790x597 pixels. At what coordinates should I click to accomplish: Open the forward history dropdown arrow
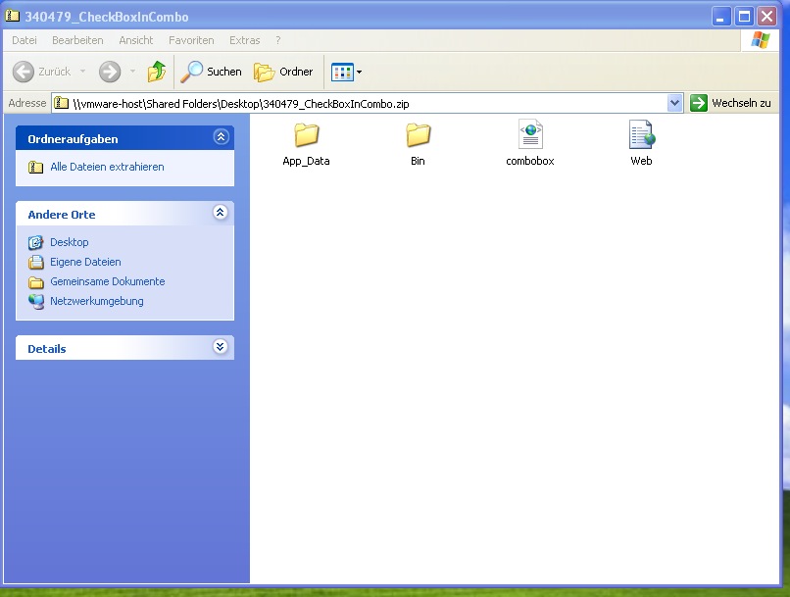[x=132, y=72]
